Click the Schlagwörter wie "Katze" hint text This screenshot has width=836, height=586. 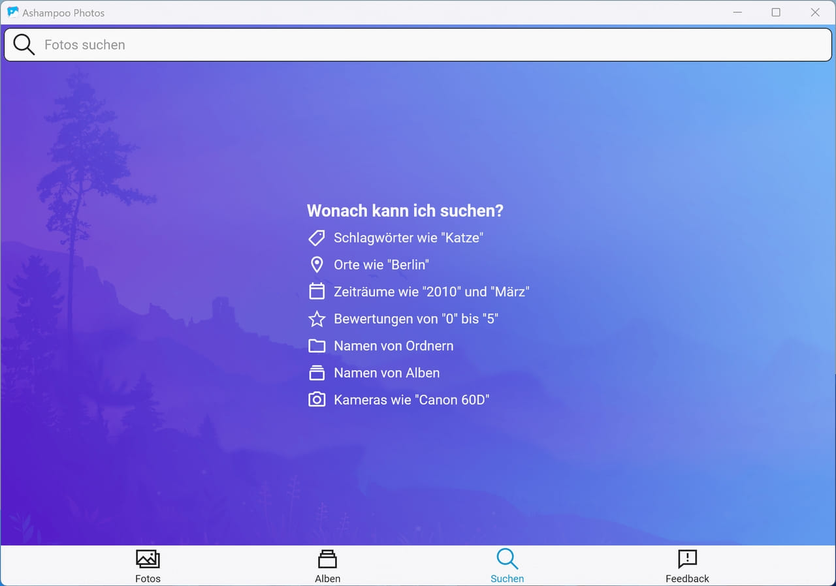point(408,238)
